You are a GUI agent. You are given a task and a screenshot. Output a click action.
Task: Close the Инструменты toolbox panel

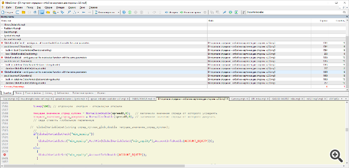(347, 17)
